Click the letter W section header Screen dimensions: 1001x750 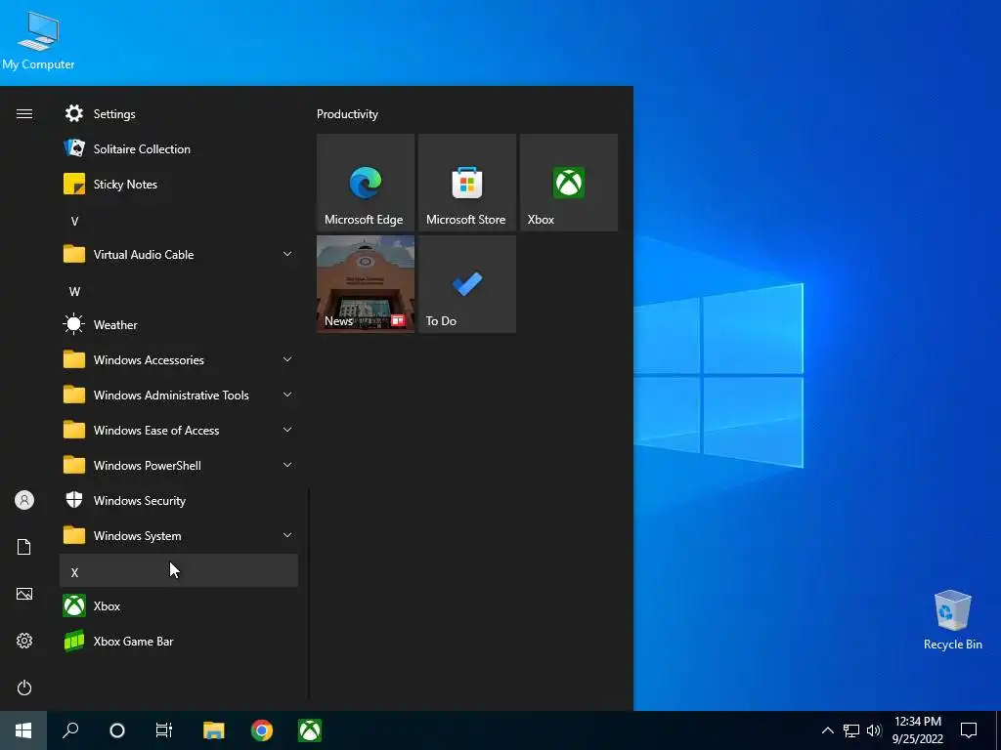pos(179,291)
